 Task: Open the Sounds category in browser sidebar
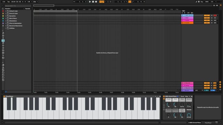click(3, 33)
